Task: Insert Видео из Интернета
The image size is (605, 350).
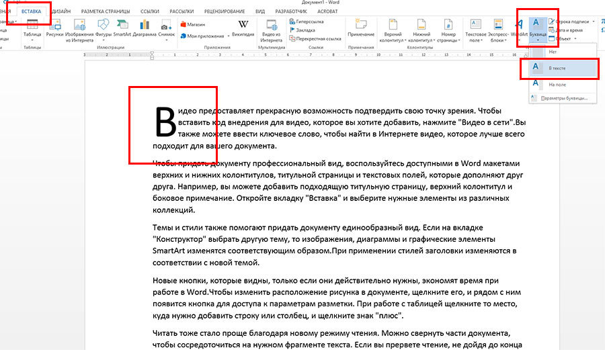Action: (272, 30)
